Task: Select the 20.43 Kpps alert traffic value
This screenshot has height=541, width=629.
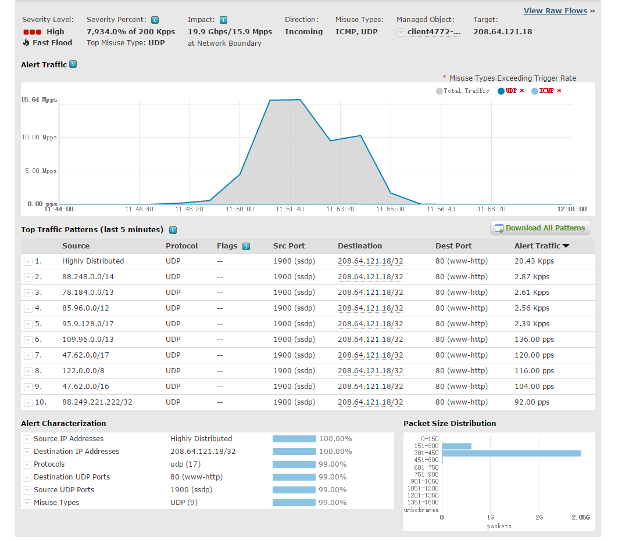Action: click(x=534, y=261)
